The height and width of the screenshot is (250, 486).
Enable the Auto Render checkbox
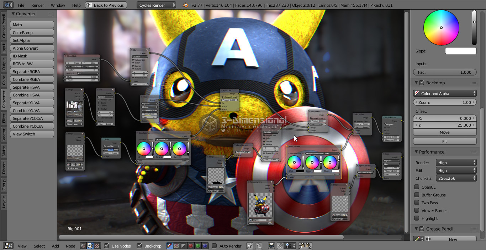point(214,246)
